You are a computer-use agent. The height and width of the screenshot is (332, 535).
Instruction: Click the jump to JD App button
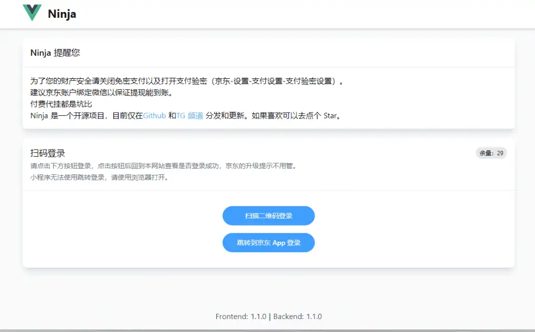268,242
